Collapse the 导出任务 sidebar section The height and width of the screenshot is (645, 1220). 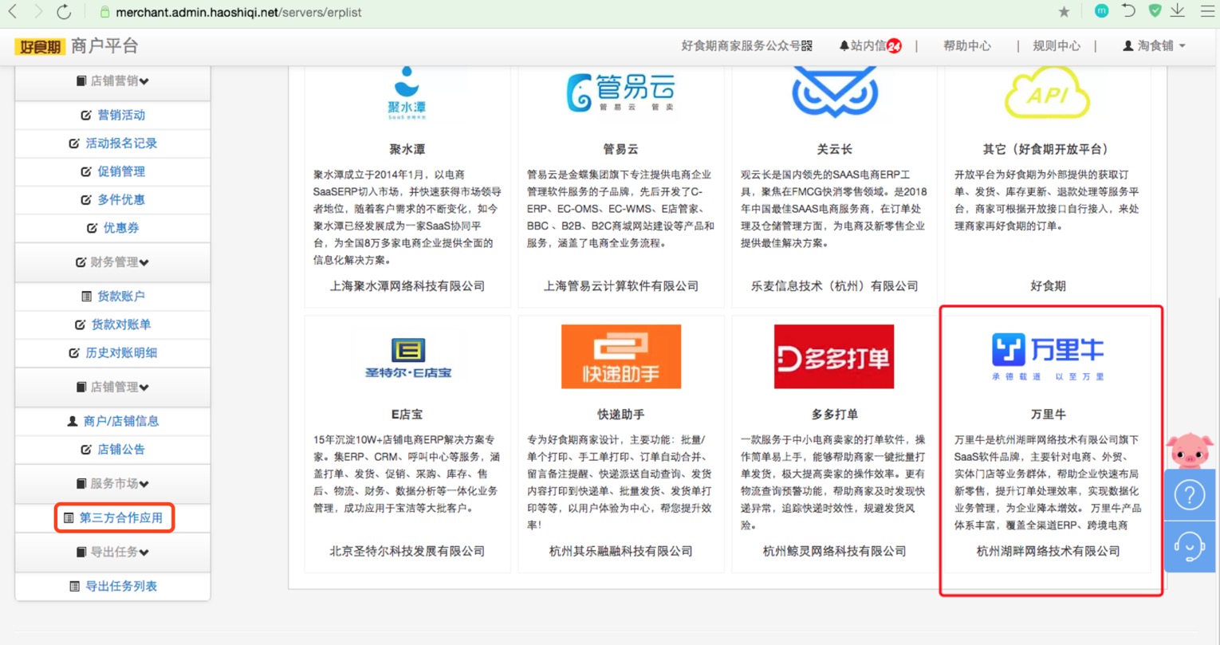coord(112,553)
